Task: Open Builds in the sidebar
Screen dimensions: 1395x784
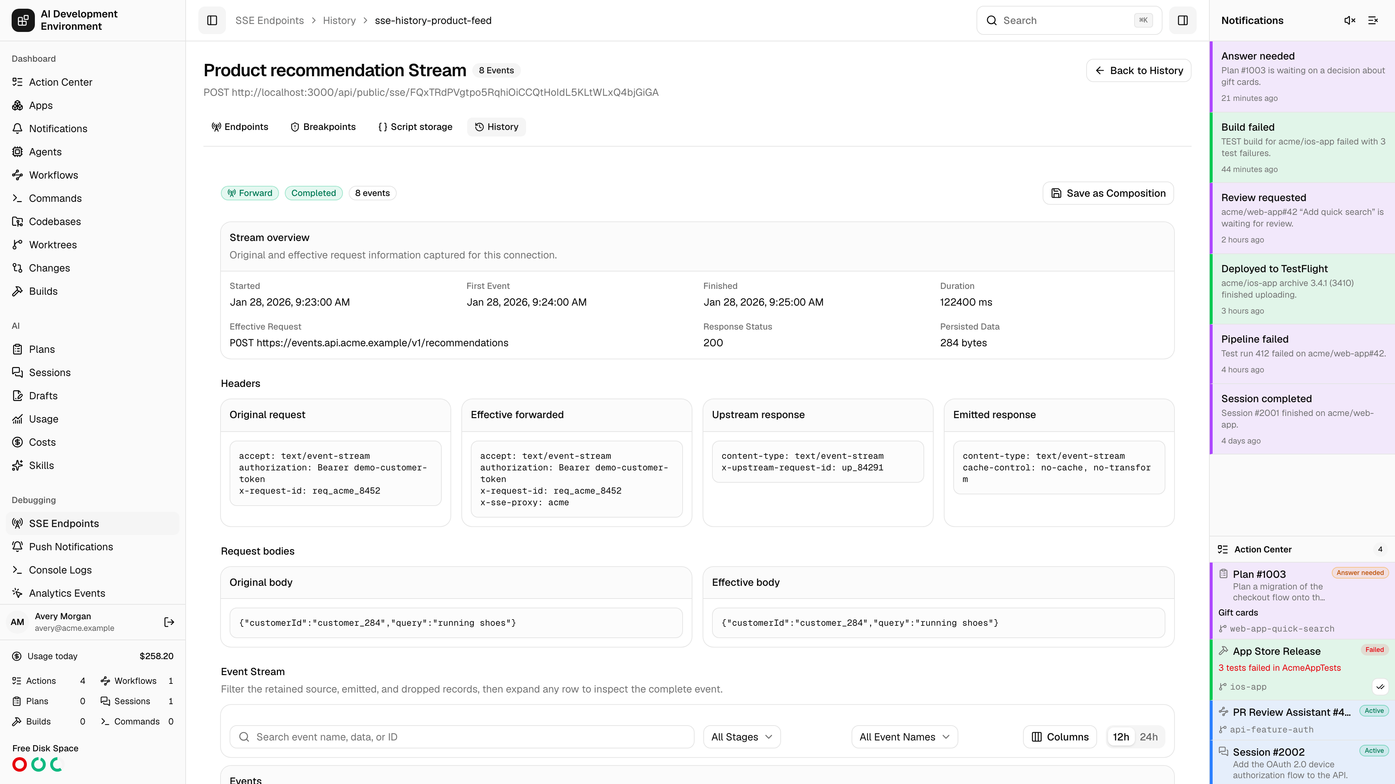Action: point(93,291)
